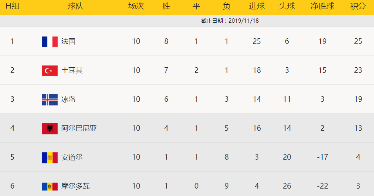Image resolution: width=374 pixels, height=196 pixels.
Task: Click the France flag icon
Action: 50,41
